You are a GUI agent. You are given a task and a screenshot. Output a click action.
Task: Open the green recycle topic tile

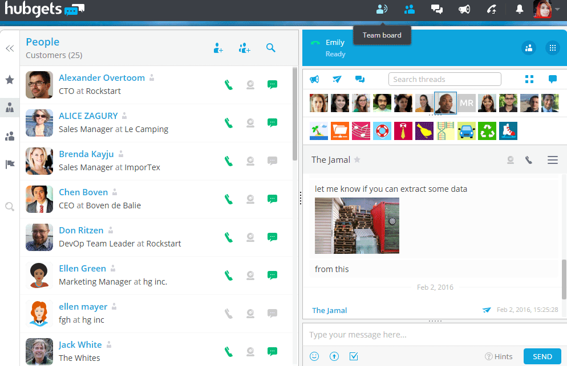coord(487,131)
